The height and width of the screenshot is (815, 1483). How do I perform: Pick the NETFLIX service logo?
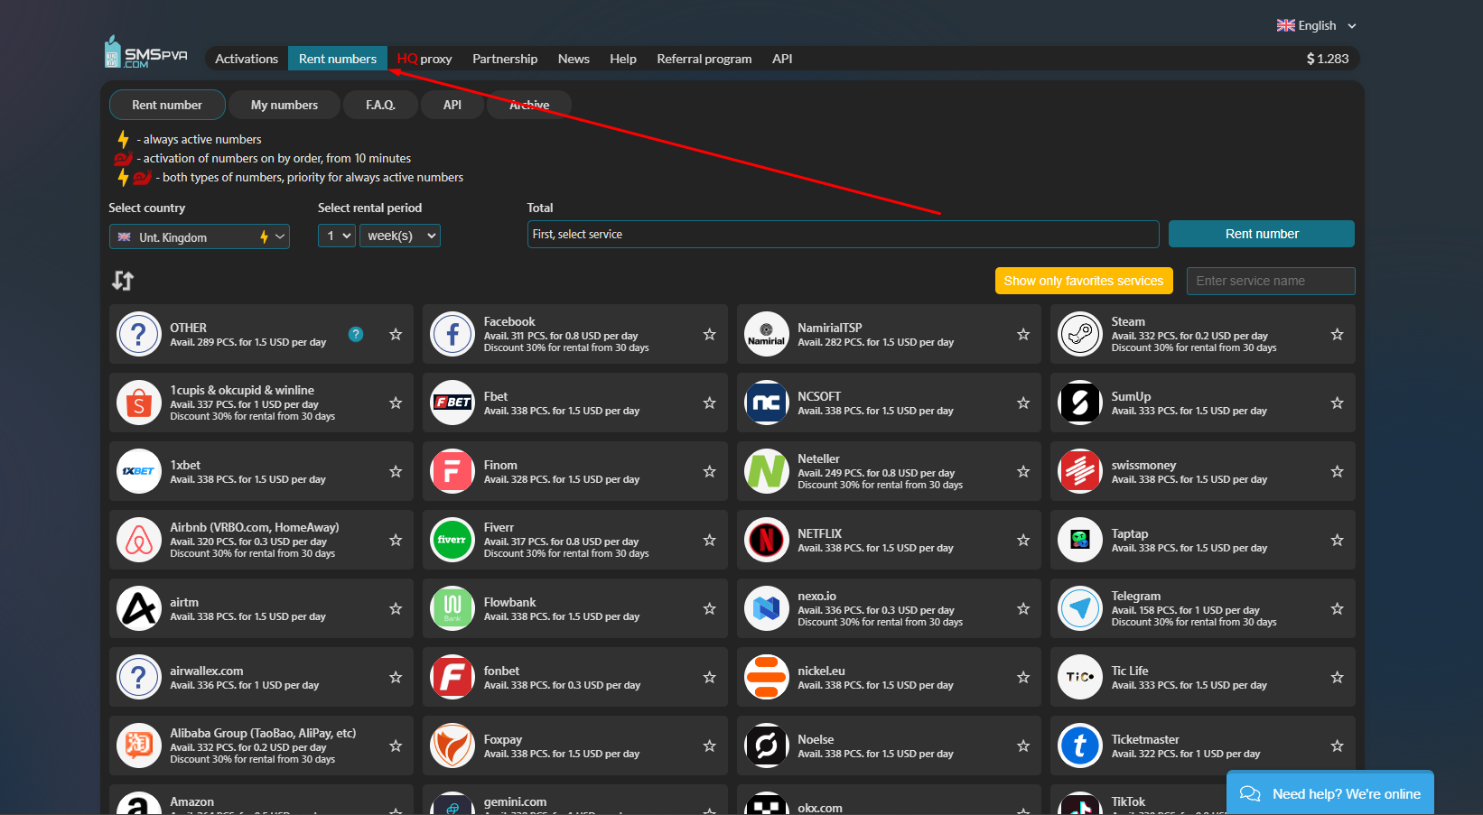click(x=766, y=540)
